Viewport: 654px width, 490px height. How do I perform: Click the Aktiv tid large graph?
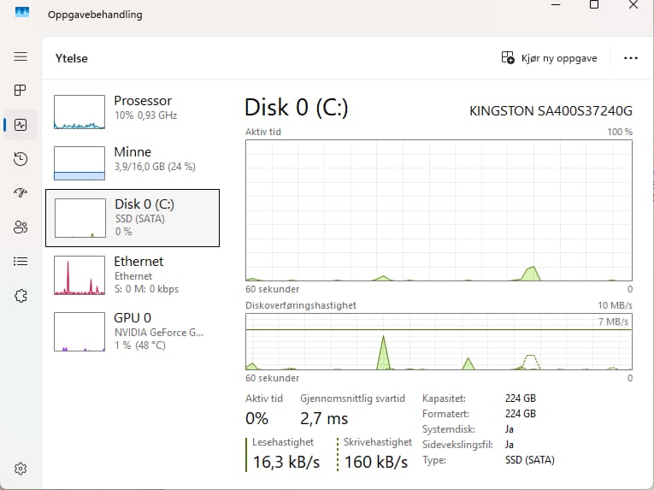439,210
